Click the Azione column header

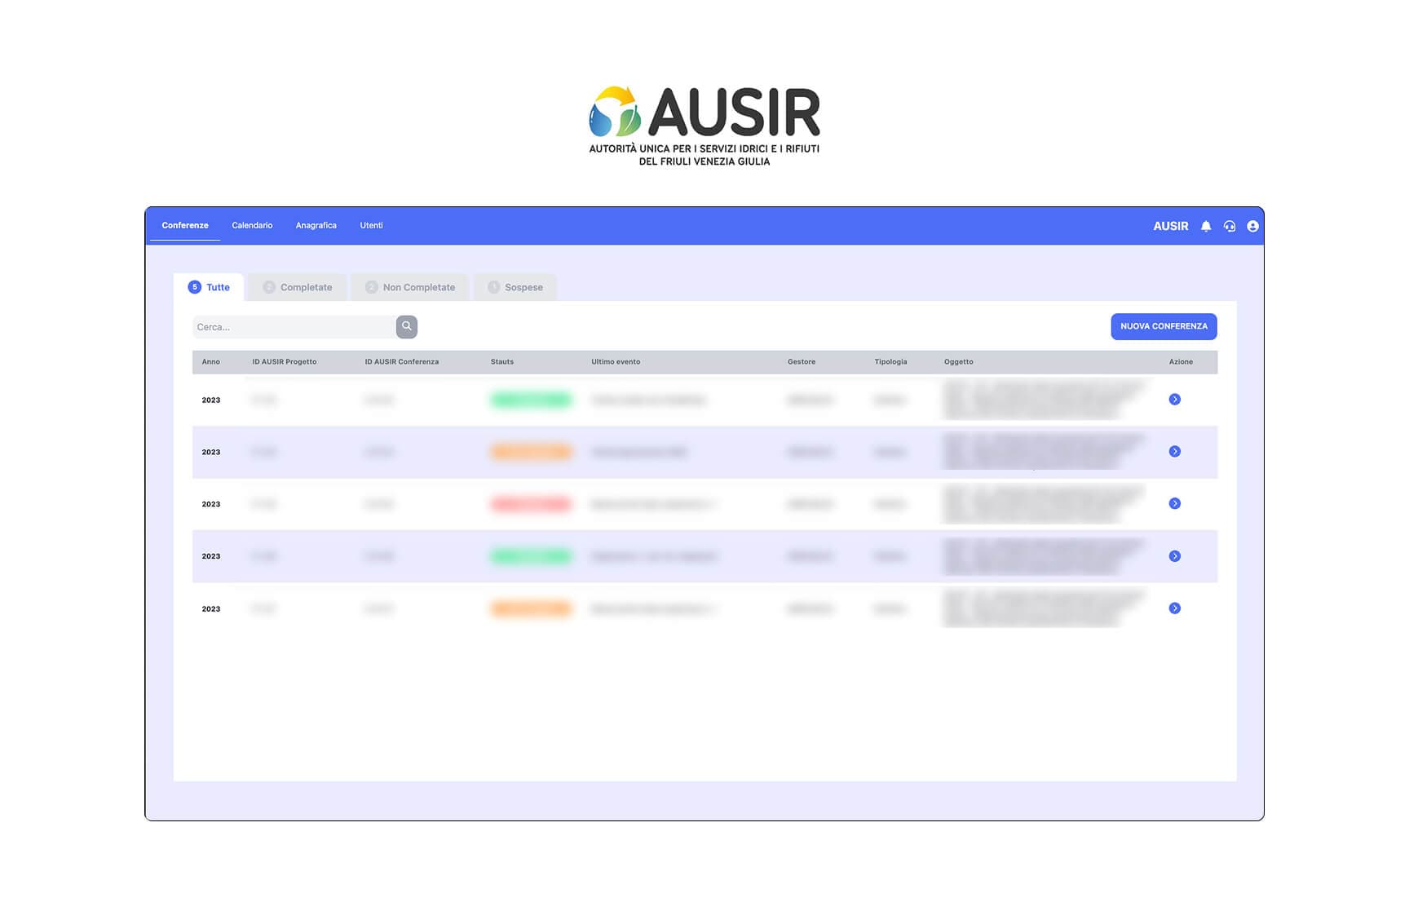[x=1181, y=361]
